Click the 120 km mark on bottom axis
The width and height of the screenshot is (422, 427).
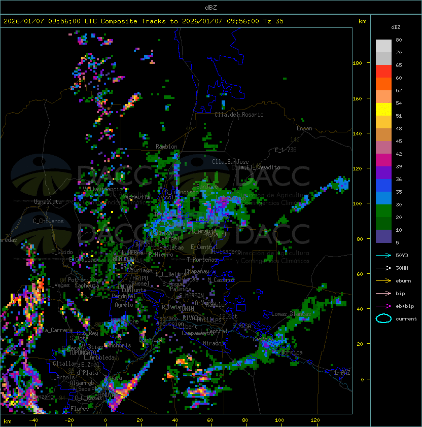(315, 420)
